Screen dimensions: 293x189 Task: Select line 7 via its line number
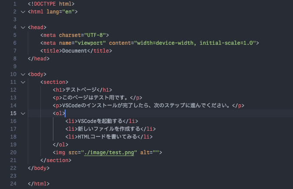[x=15, y=50]
